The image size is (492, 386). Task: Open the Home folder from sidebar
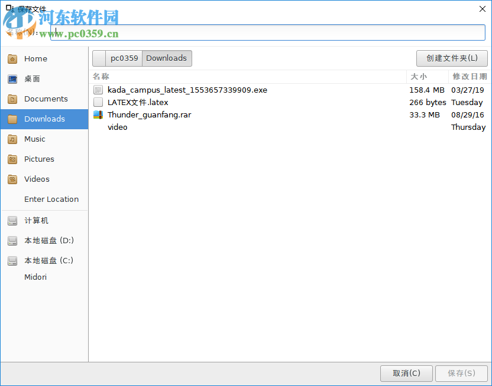coord(35,58)
